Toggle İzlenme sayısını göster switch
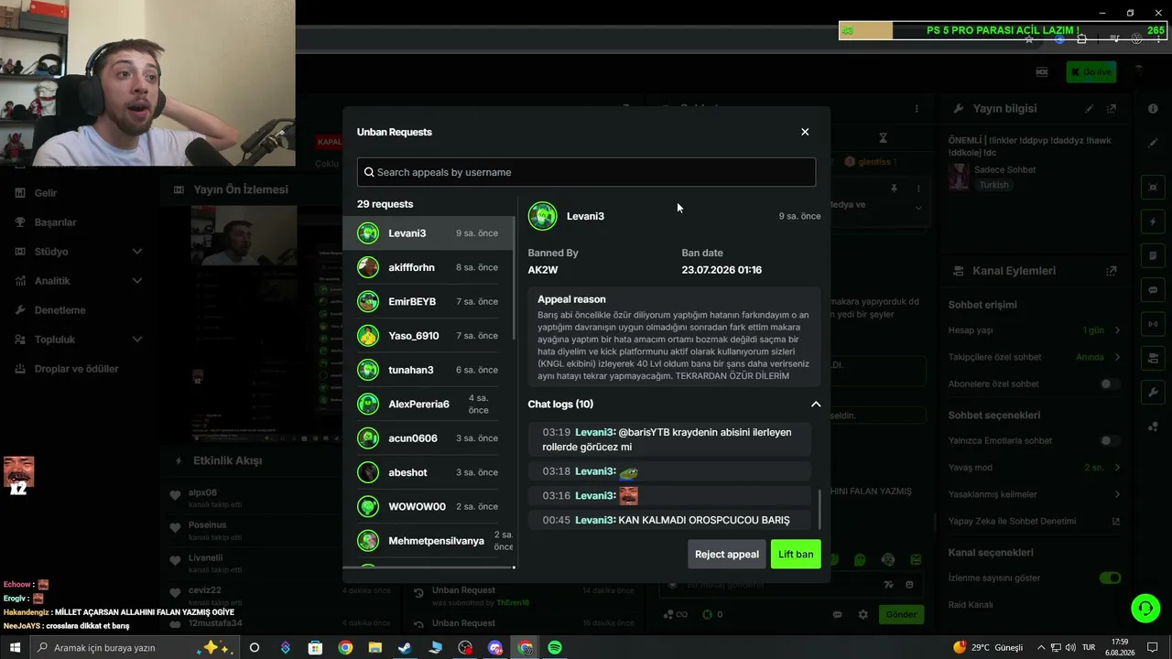This screenshot has height=659, width=1172. click(x=1110, y=578)
